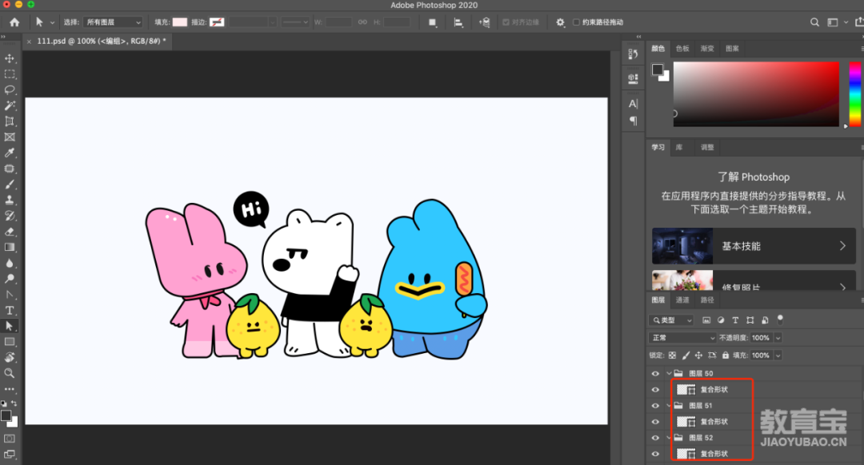Viewport: 864px width, 465px height.
Task: Open path operations in options bar
Action: pyautogui.click(x=433, y=22)
